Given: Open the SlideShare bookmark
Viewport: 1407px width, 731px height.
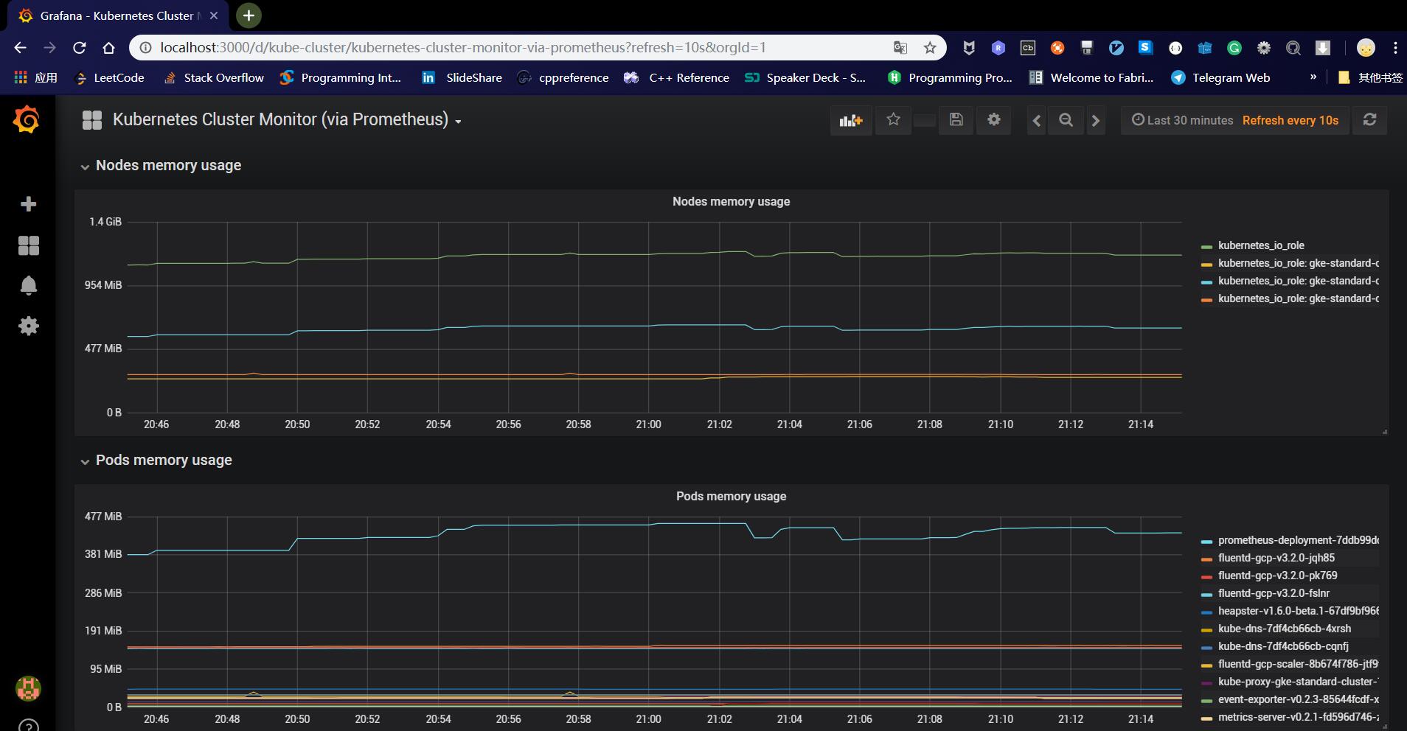Looking at the screenshot, I should [x=462, y=77].
